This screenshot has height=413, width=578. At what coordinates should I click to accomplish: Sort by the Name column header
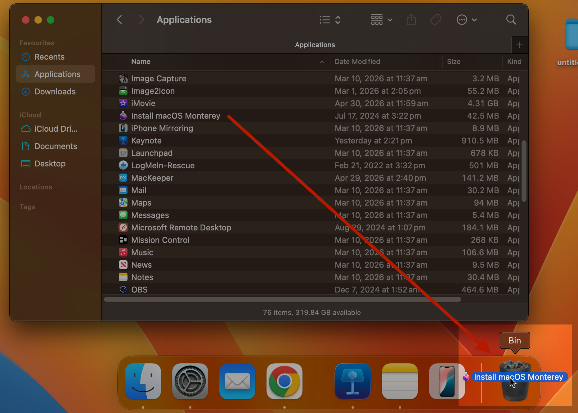[141, 61]
